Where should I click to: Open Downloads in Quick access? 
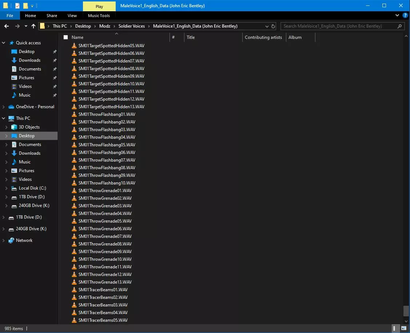(29, 60)
